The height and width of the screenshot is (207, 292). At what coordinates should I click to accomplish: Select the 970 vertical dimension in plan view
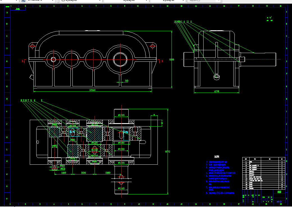168,151
